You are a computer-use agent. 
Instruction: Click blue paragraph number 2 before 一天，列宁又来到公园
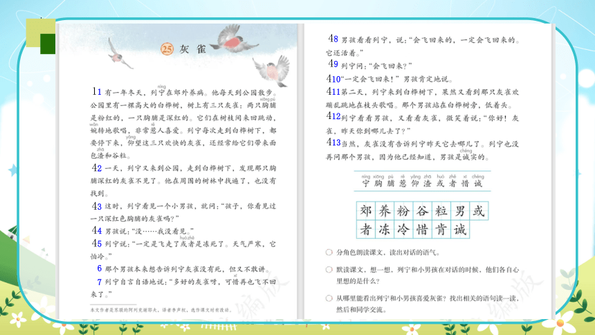tap(100, 168)
